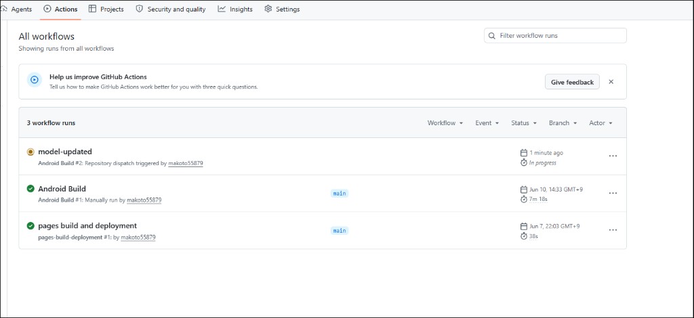Click the 7m 18s duration text
The image size is (694, 318).
(x=538, y=199)
